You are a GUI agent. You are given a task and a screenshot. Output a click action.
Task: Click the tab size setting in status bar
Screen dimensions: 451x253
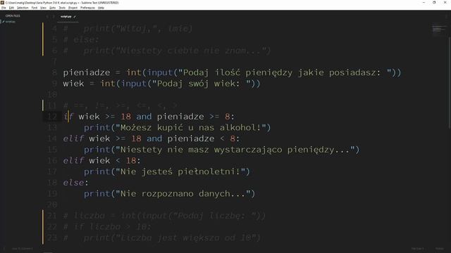coord(417,249)
